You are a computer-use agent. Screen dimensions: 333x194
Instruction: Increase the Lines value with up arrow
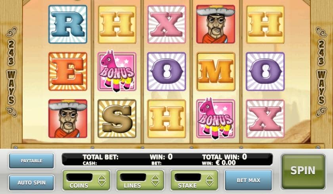pyautogui.click(x=155, y=177)
